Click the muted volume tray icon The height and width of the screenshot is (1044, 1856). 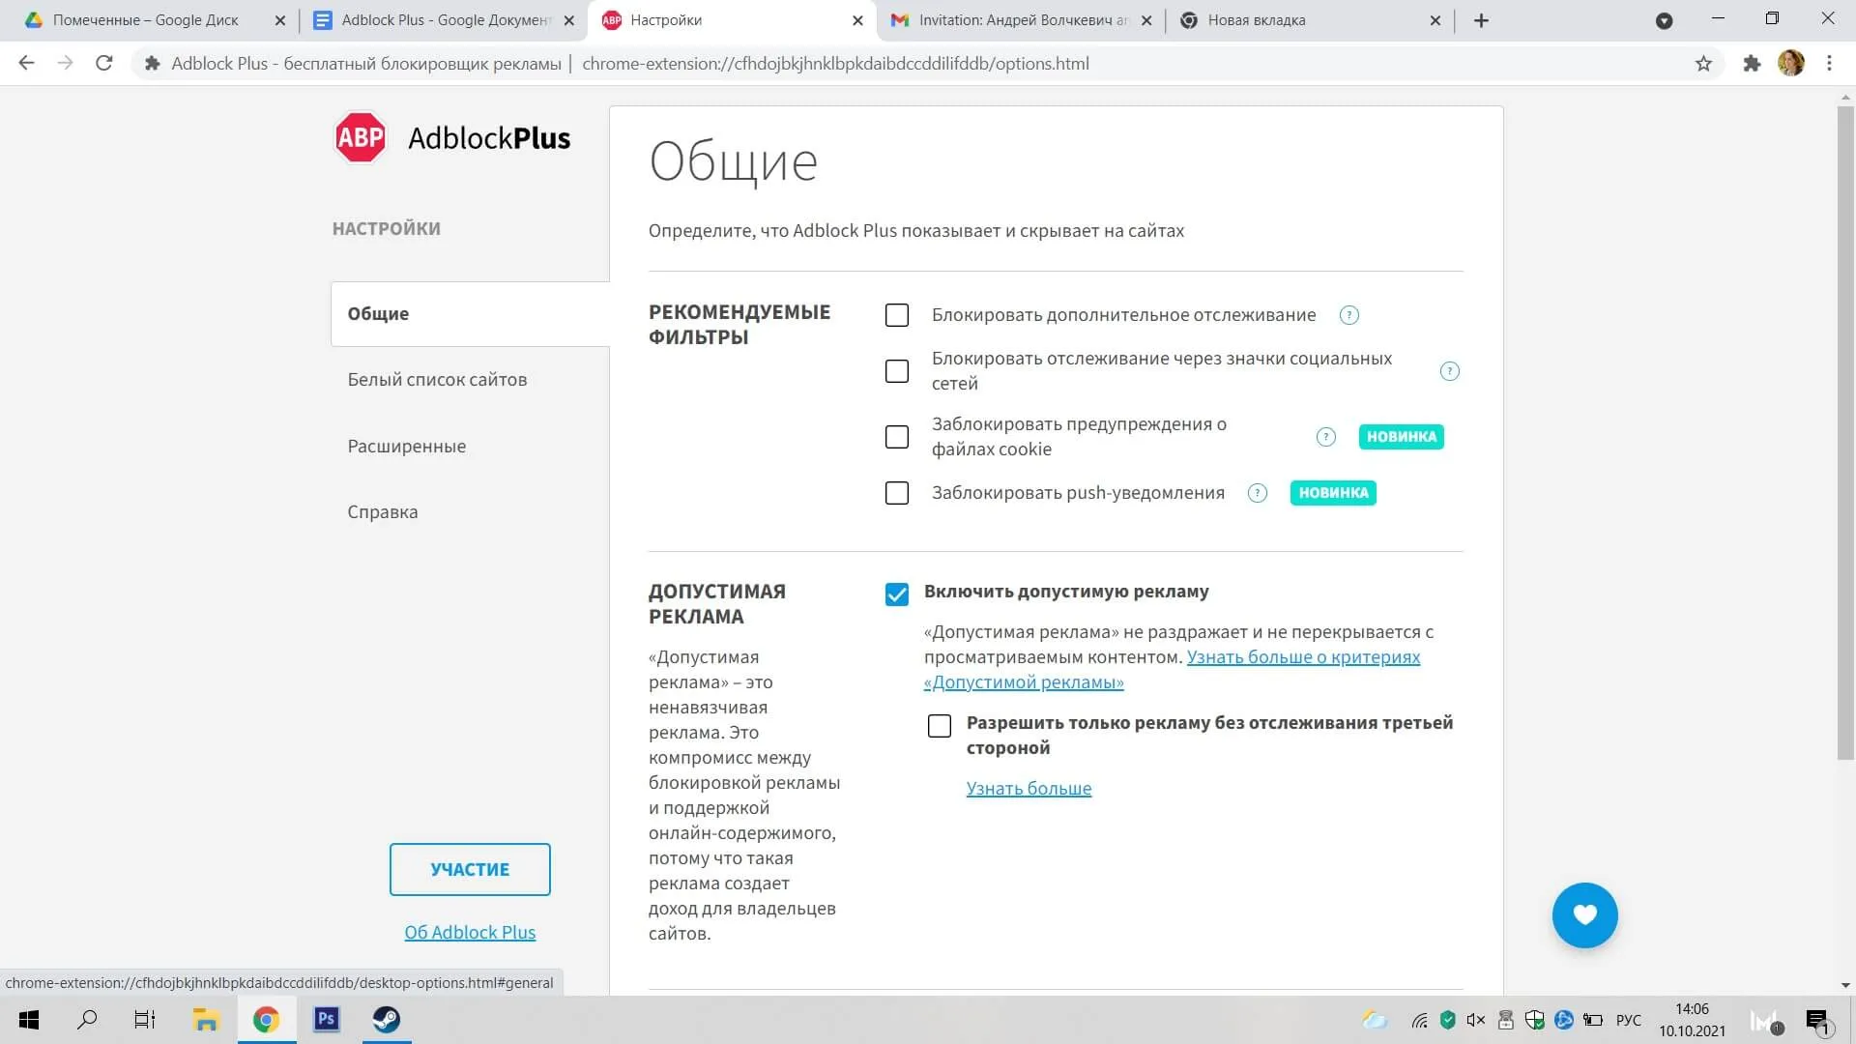pos(1476,1020)
